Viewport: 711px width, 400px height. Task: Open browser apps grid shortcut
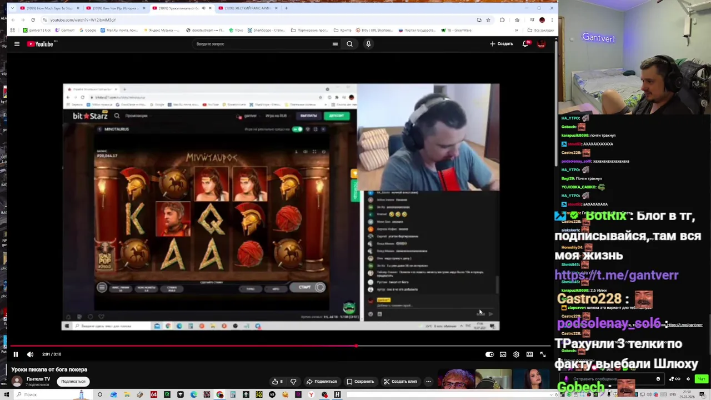[x=12, y=30]
